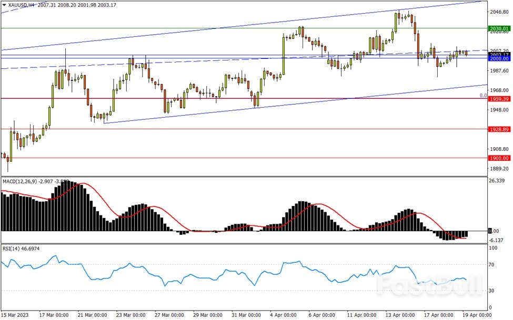Select the 1889.20 price axis value

coord(498,169)
